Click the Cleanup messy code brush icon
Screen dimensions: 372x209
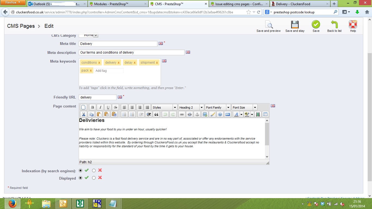tap(212, 115)
